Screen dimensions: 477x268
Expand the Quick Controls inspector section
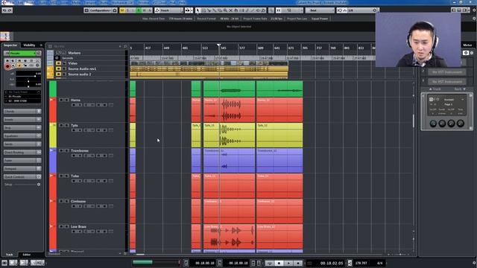click(22, 176)
